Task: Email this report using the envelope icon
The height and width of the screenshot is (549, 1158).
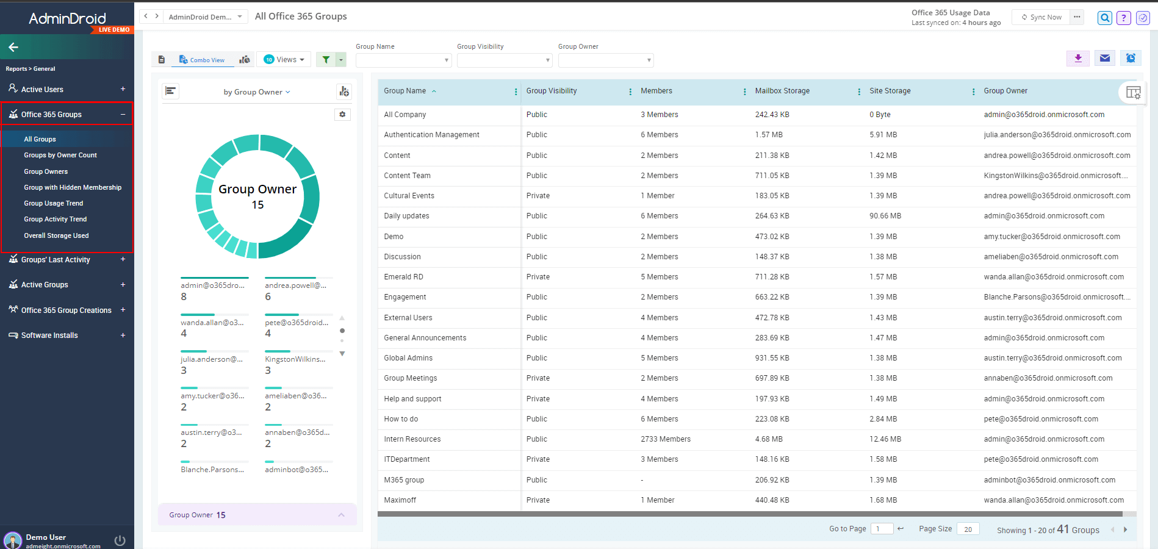Action: click(1104, 59)
